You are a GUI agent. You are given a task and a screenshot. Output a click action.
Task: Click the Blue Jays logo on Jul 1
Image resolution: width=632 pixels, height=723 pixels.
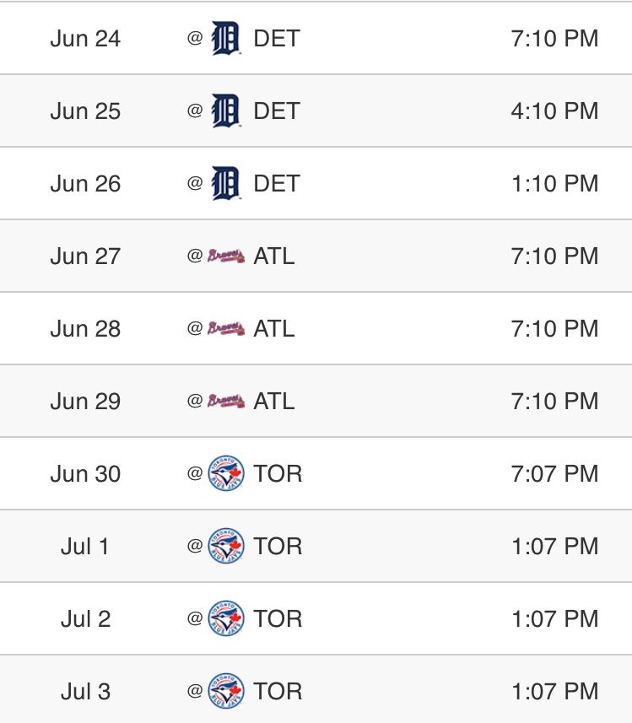(x=226, y=547)
